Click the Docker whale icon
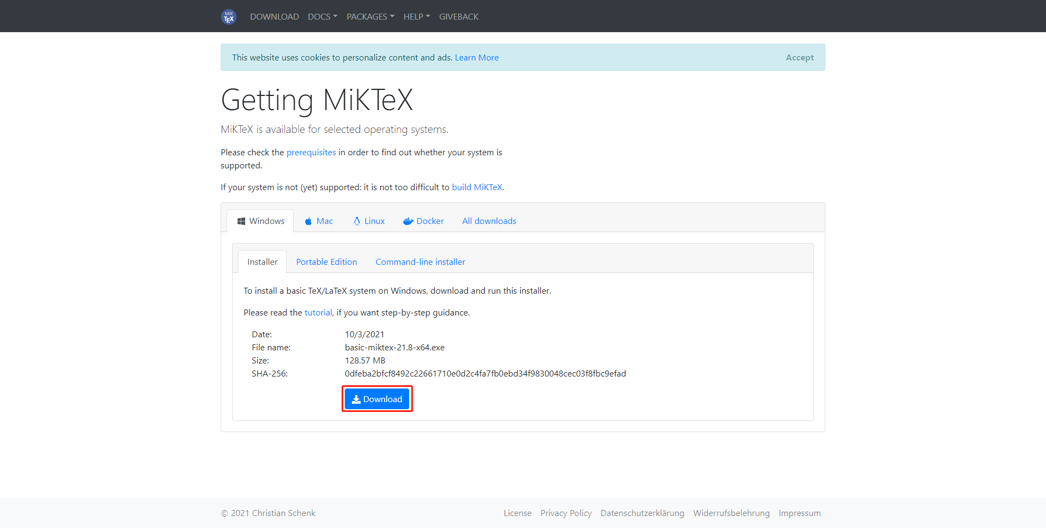The width and height of the screenshot is (1046, 528). pyautogui.click(x=408, y=221)
